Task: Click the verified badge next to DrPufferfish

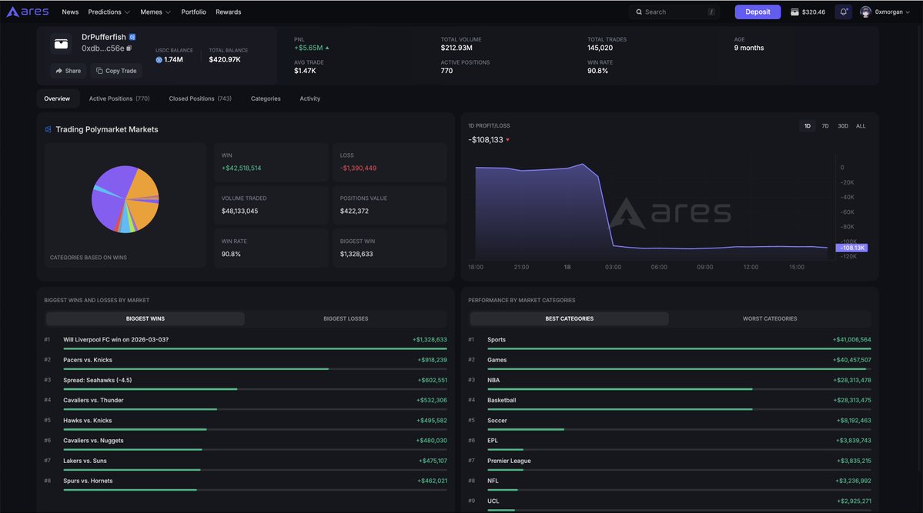Action: 132,36
